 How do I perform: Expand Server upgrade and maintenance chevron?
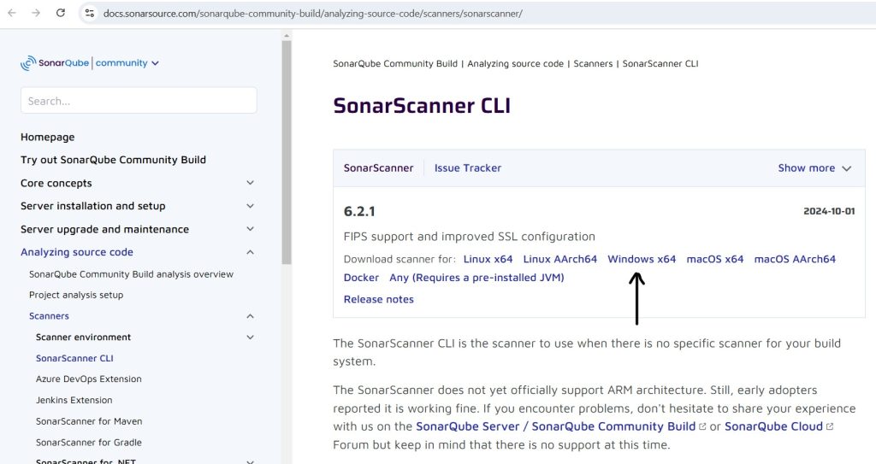point(251,229)
